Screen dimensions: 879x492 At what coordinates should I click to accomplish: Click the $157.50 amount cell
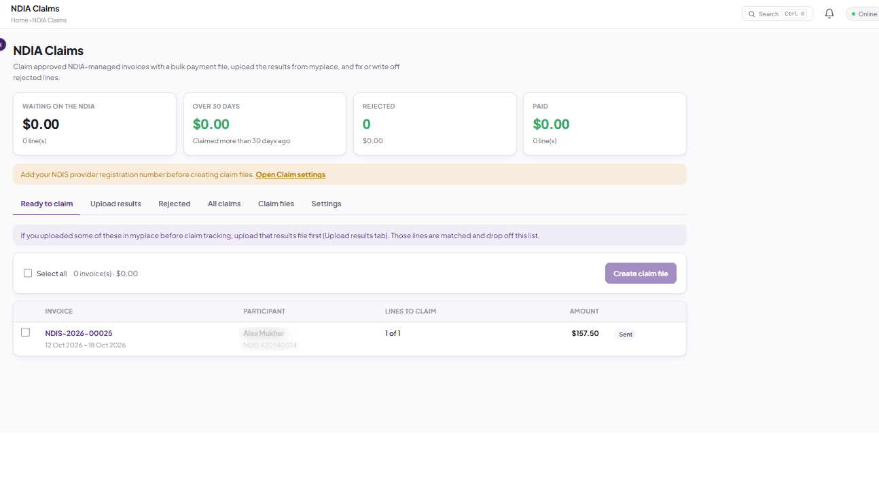point(585,333)
